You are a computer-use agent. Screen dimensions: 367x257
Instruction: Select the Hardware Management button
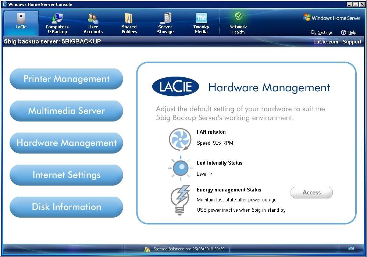[x=66, y=143]
